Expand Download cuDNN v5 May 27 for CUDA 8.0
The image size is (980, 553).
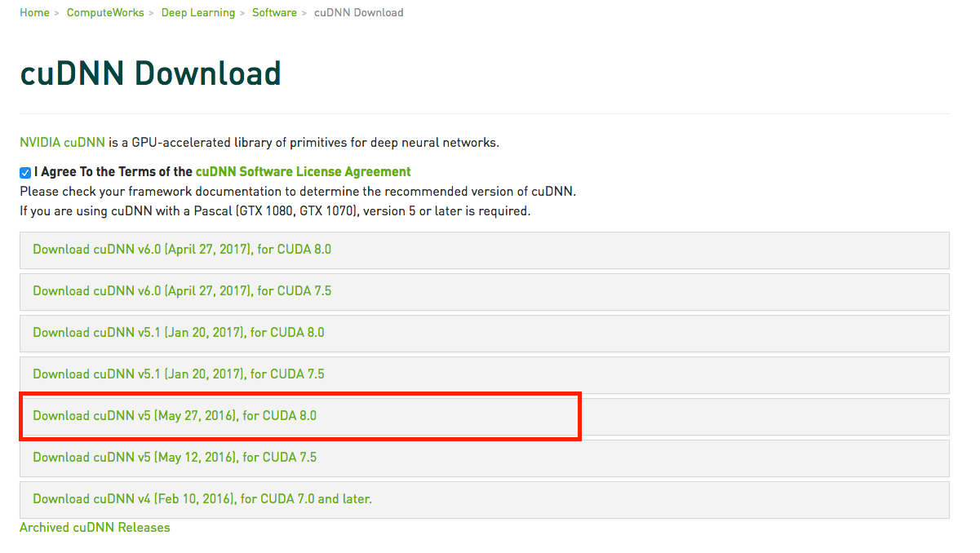coord(485,416)
